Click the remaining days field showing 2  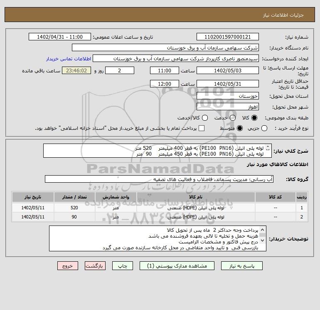tap(120, 71)
